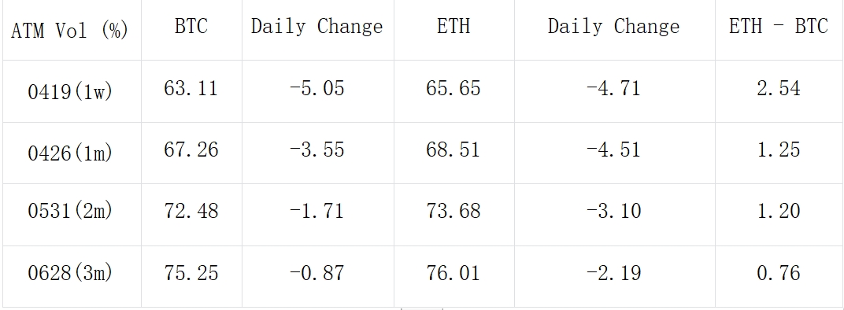
Task: Select the 0419(1w) row label
Action: coord(72,91)
